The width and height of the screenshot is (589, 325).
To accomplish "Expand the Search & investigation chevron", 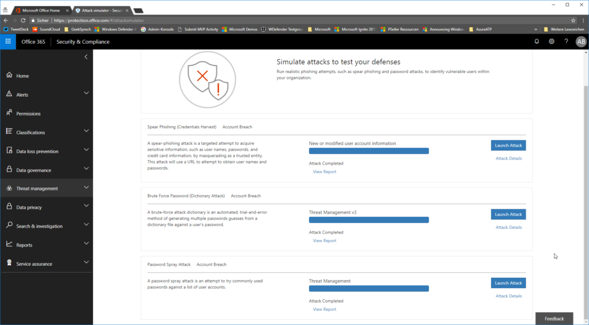I will click(x=86, y=224).
